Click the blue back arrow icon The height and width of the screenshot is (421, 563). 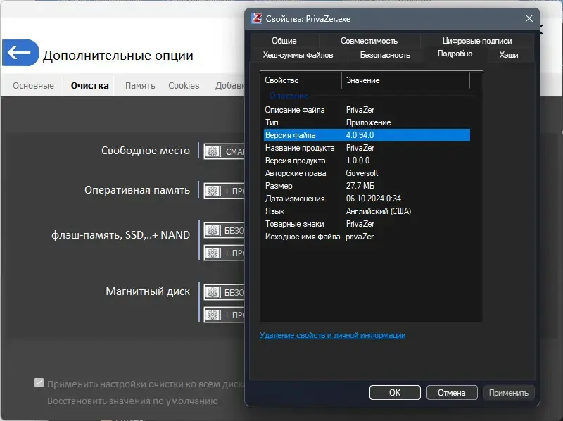pyautogui.click(x=21, y=54)
